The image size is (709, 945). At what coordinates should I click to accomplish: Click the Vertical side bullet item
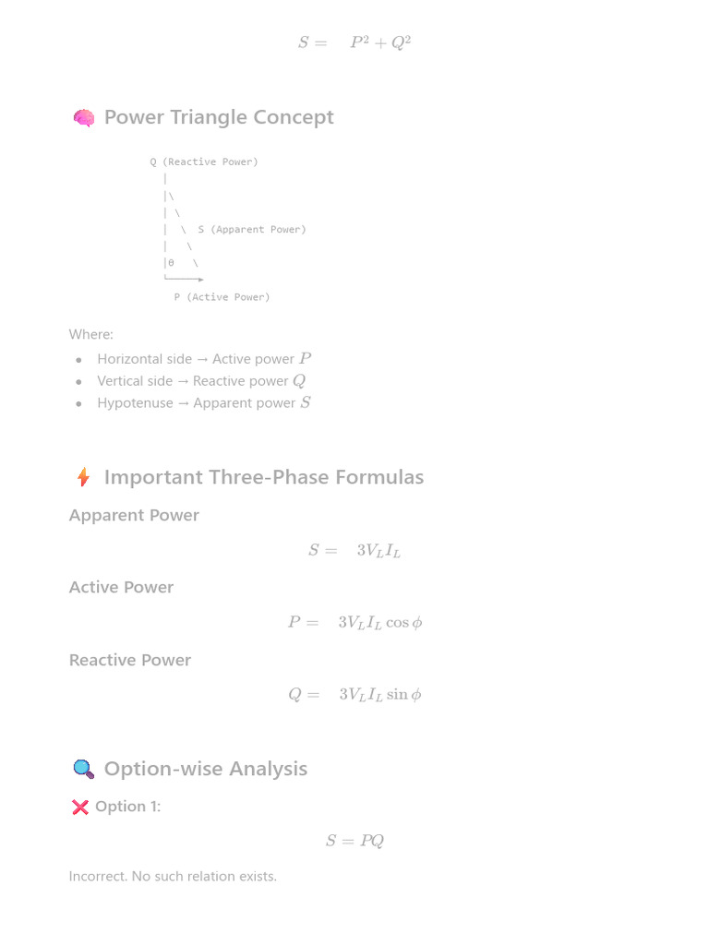(x=201, y=381)
